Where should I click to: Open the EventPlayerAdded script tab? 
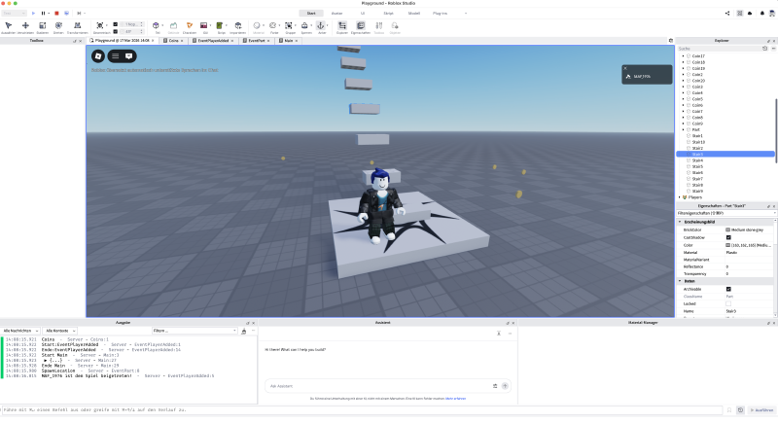point(213,41)
